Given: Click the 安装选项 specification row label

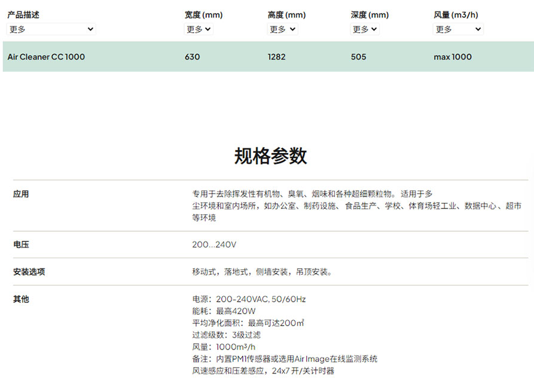Looking at the screenshot, I should (x=29, y=272).
